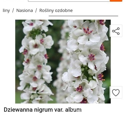The height and width of the screenshot is (115, 127).
Task: Add the listing to favorites with heart
Action: (116, 92)
